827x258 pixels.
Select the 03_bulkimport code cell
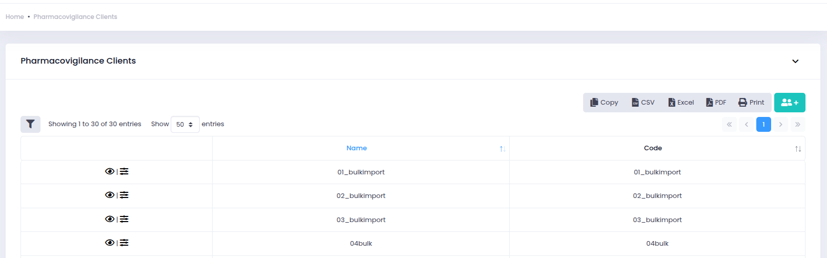(657, 220)
